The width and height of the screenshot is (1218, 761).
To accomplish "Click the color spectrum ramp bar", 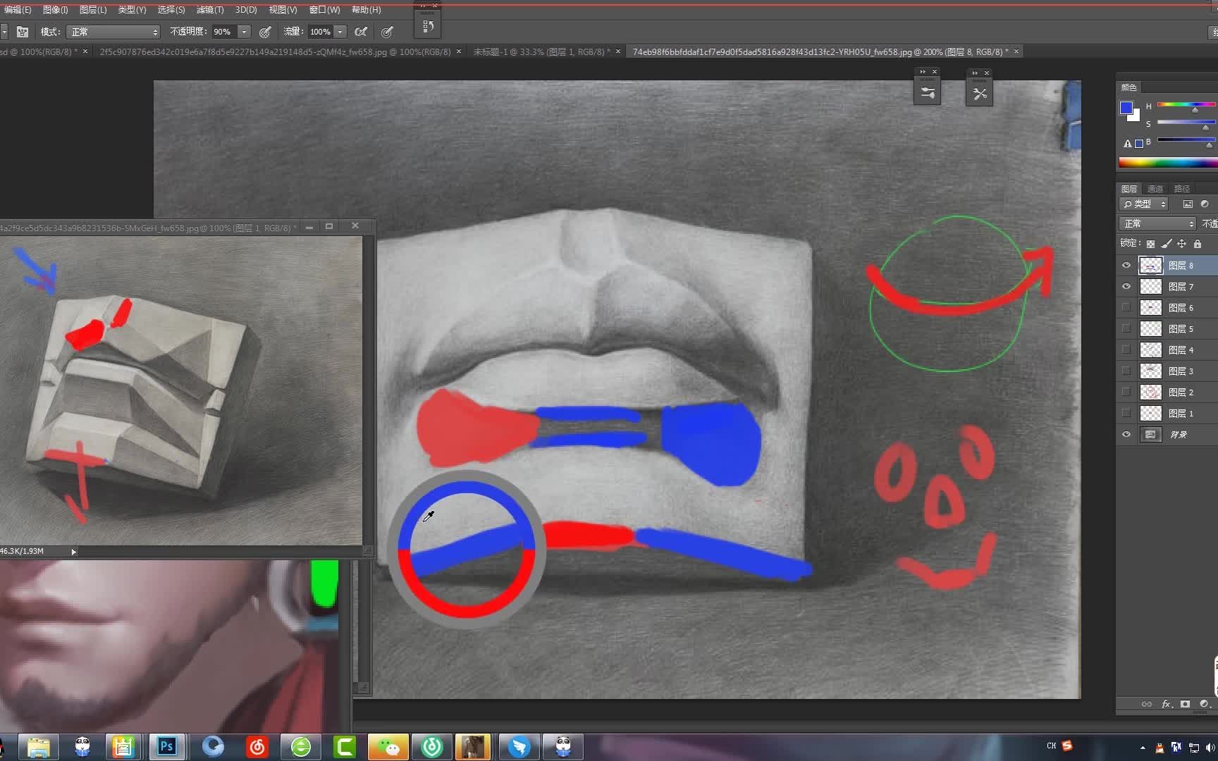I will pos(1168,163).
